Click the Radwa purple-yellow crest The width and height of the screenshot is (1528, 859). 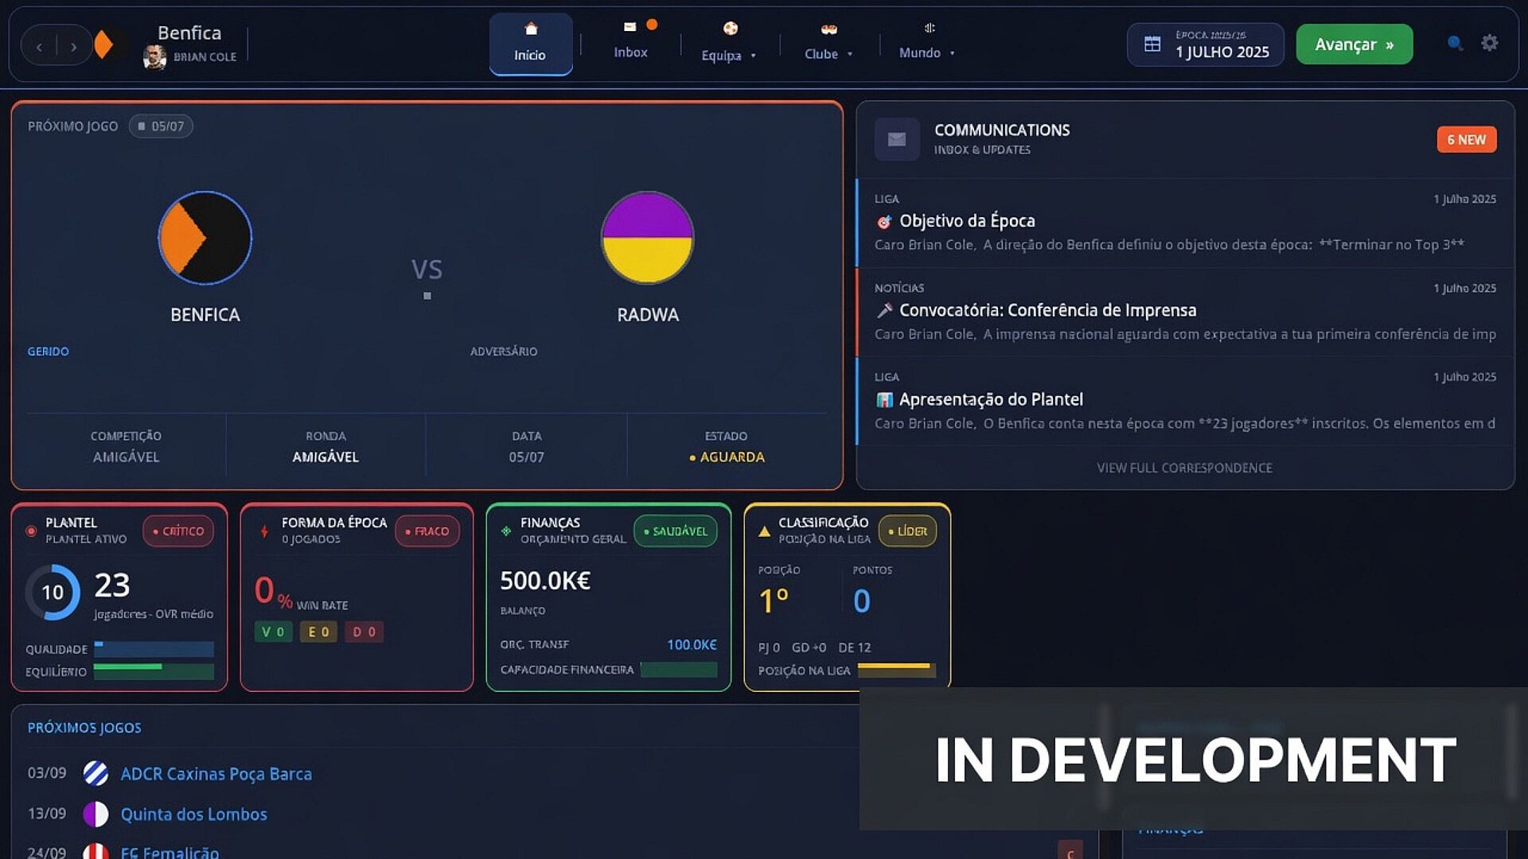coord(648,238)
